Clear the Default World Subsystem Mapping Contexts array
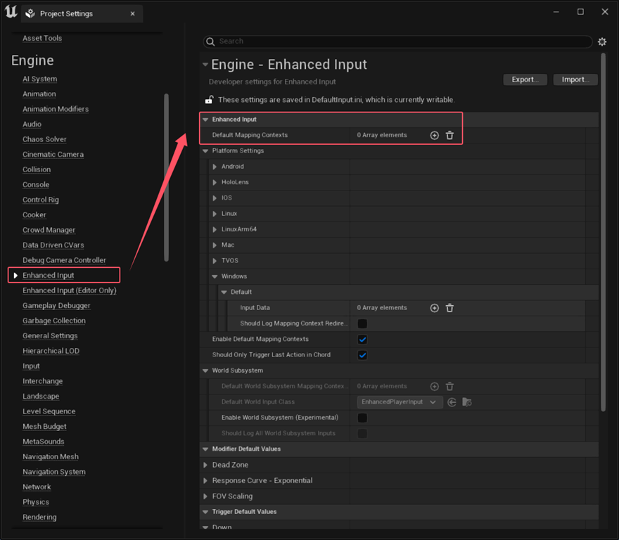619x540 pixels. tap(449, 387)
